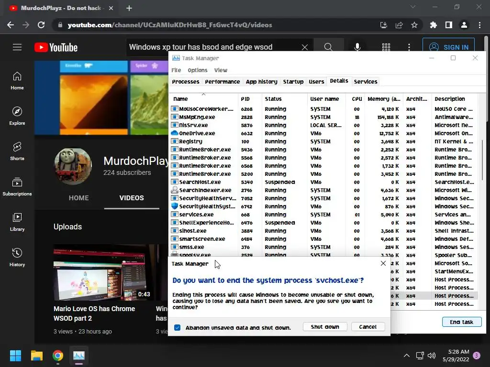Switch to the Users tab
Screen dimensions: 490x367
click(x=316, y=81)
